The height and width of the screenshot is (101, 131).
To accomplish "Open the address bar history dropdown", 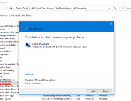I will tap(110, 8).
